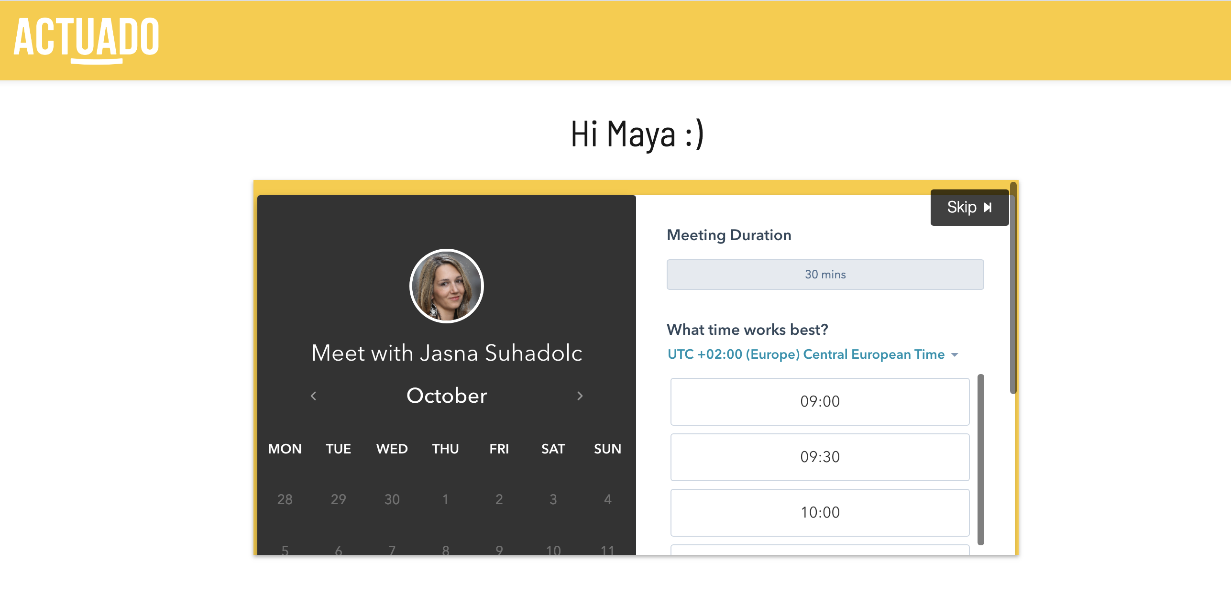Select date 2 in October calendar

pos(499,499)
